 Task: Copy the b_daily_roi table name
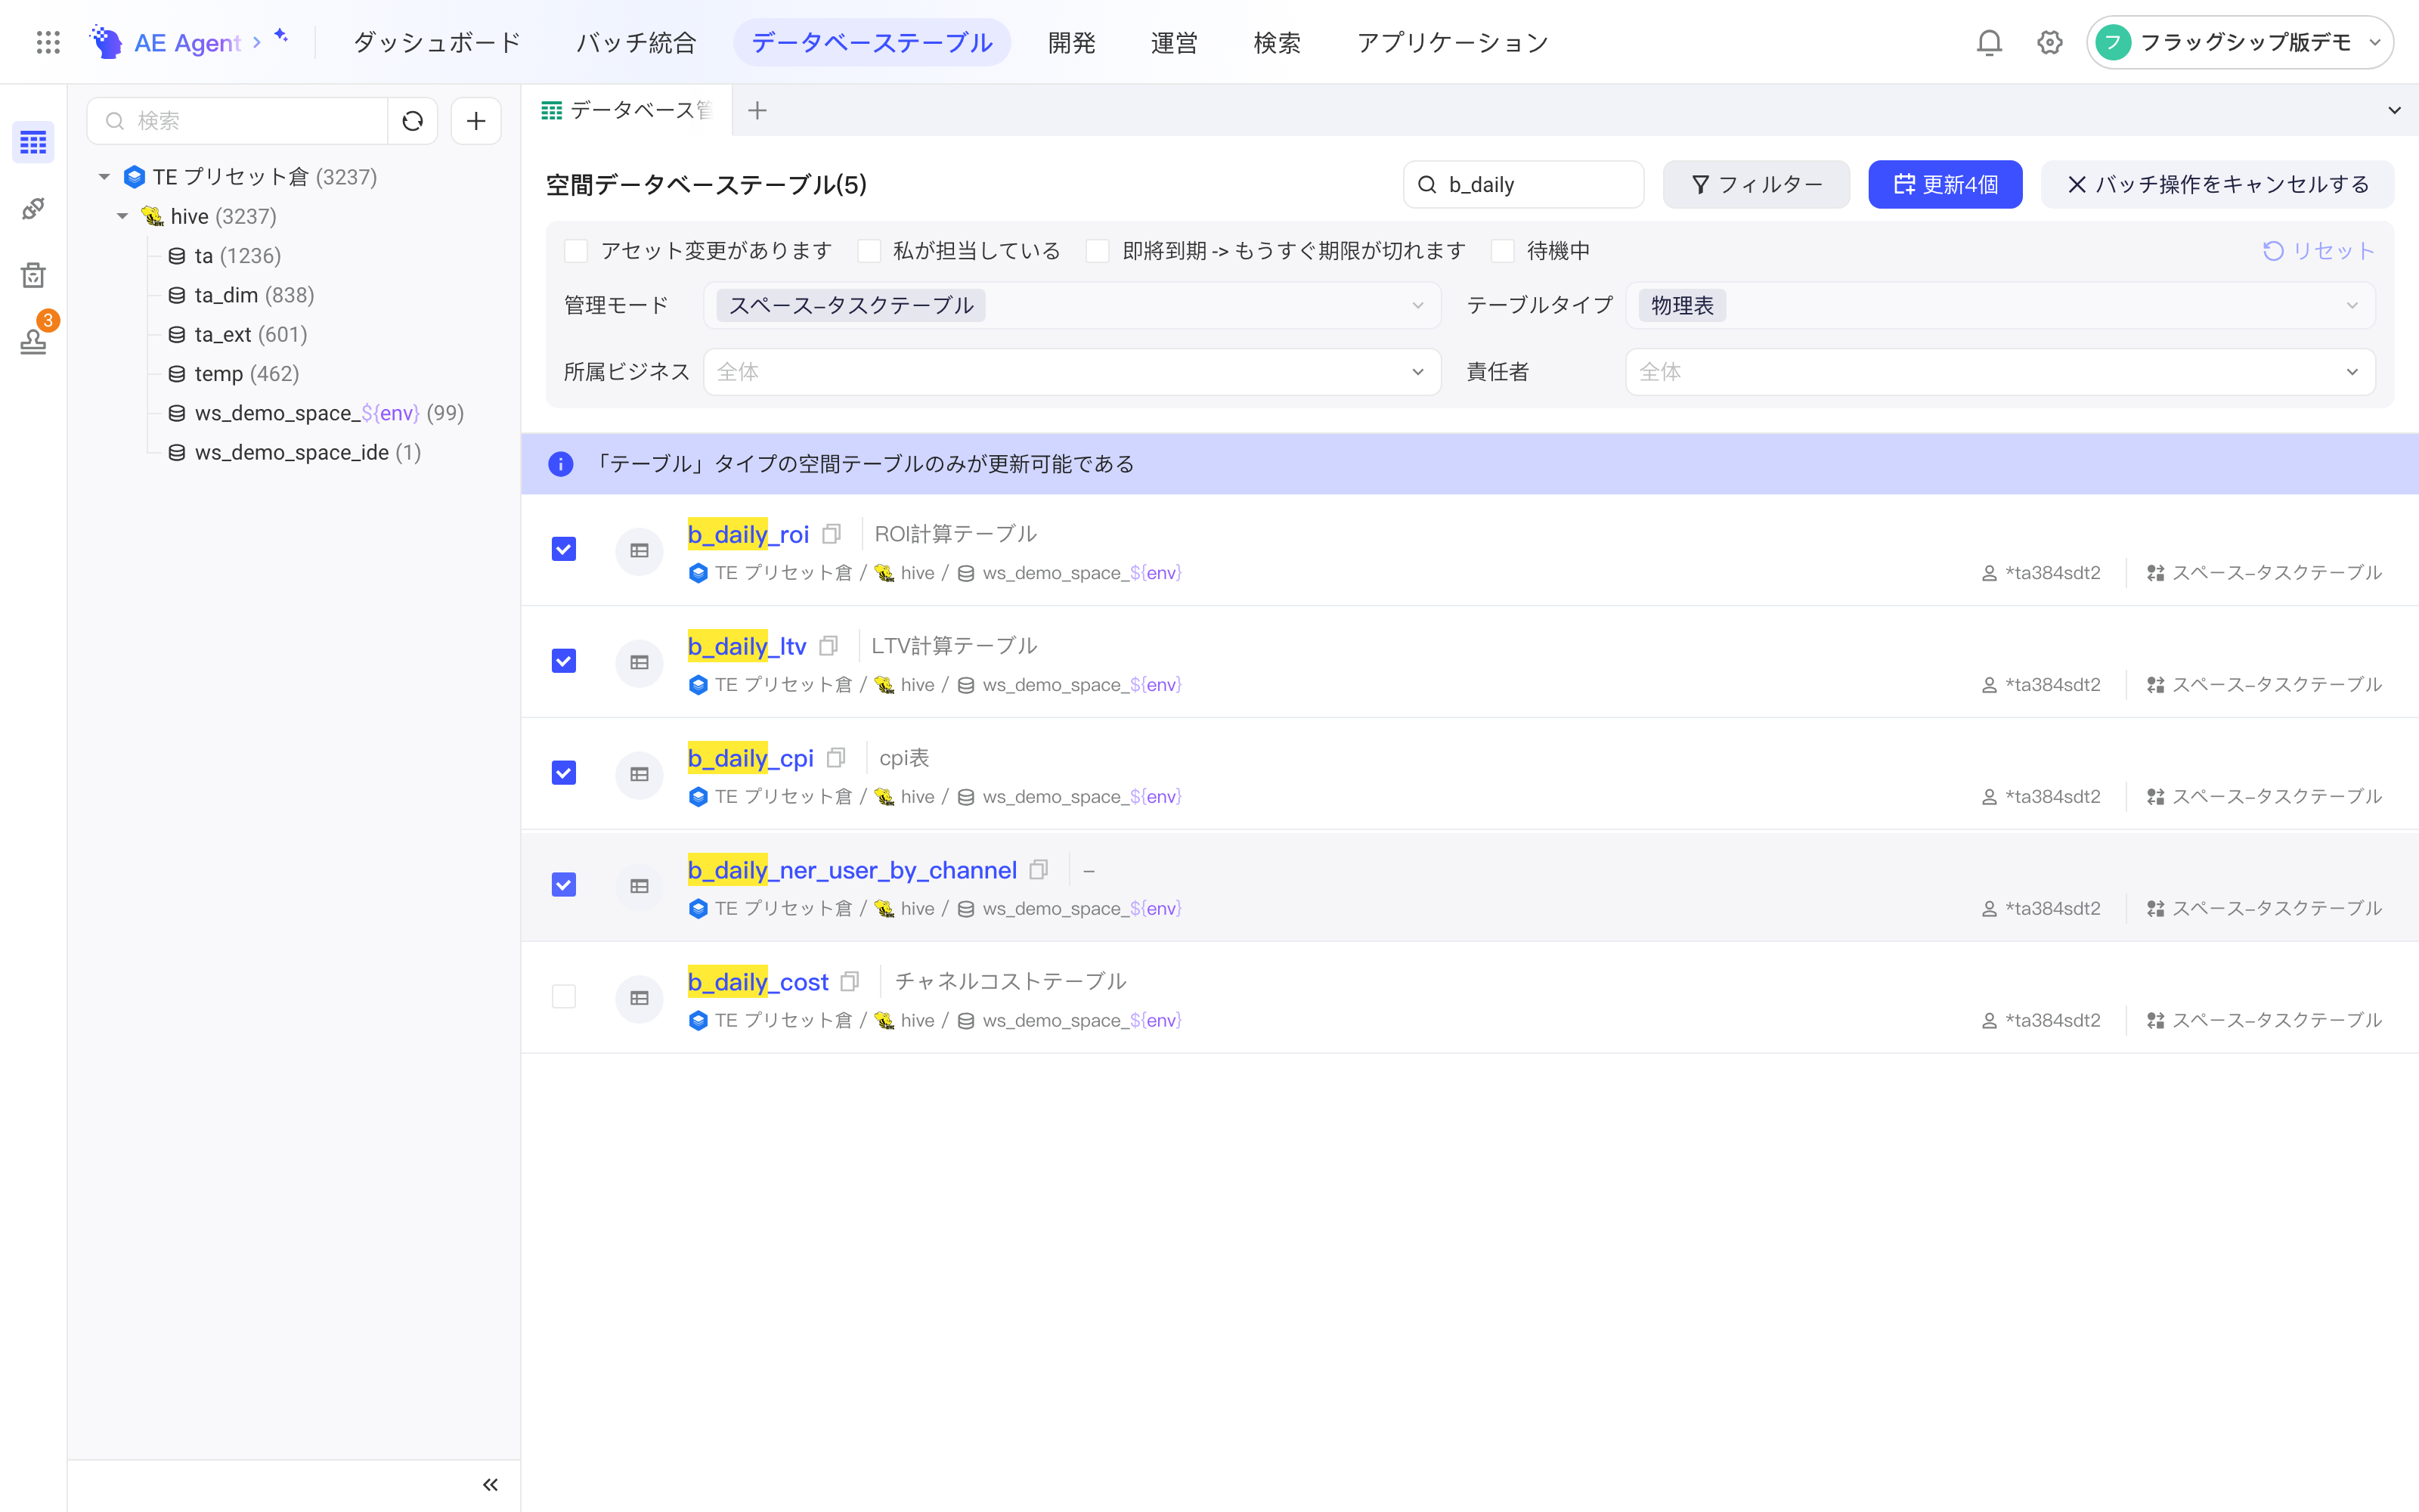832,534
